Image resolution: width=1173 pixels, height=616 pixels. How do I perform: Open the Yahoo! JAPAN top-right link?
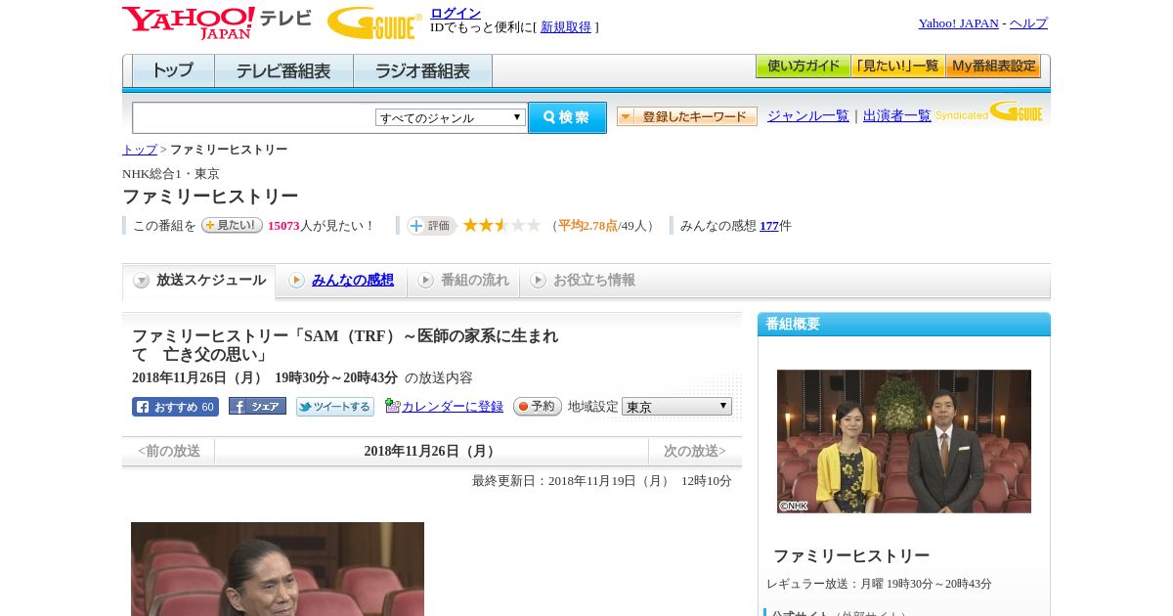(x=959, y=22)
